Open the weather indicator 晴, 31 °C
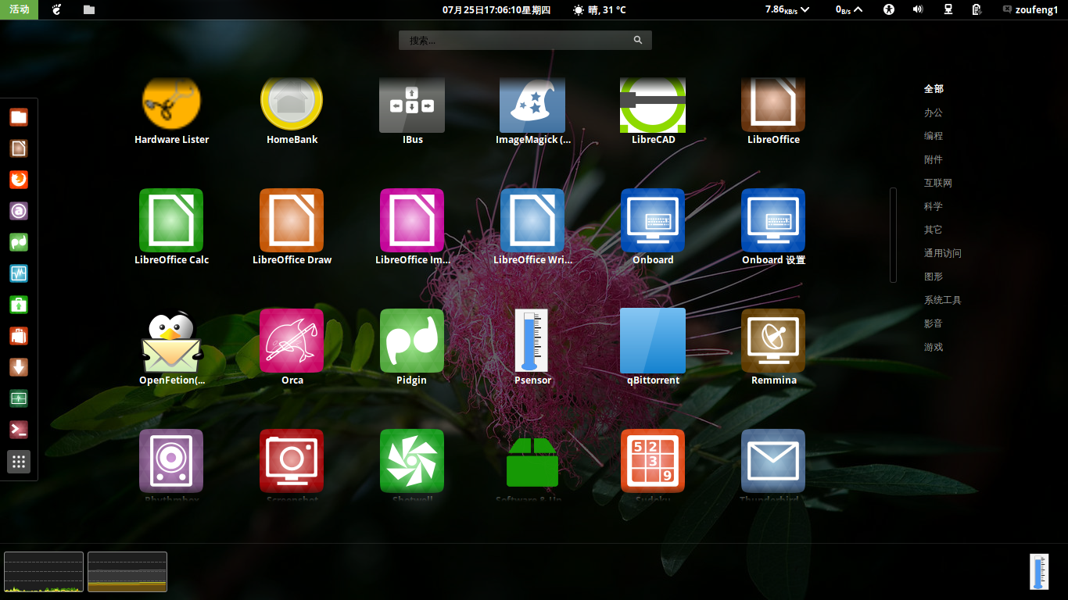1068x600 pixels. [x=600, y=9]
